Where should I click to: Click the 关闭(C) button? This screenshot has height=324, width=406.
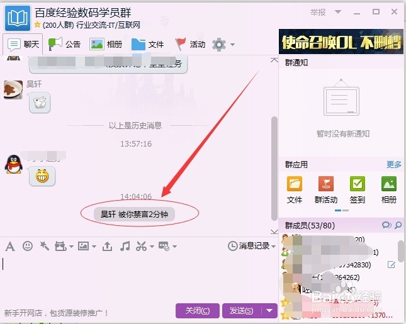(x=197, y=311)
